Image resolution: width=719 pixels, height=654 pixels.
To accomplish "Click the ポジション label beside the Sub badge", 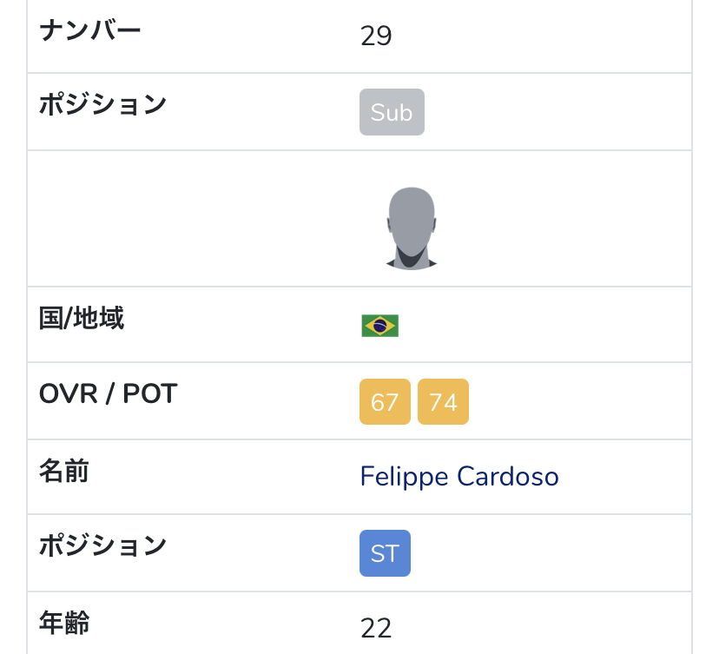I will tap(102, 104).
